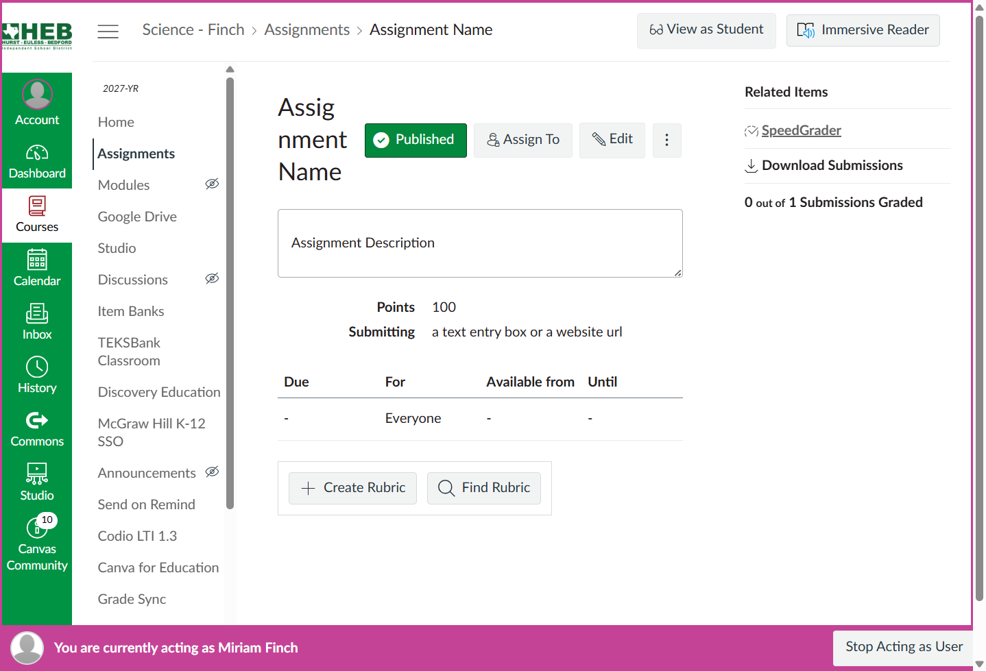Open History in global navigation

pos(37,376)
